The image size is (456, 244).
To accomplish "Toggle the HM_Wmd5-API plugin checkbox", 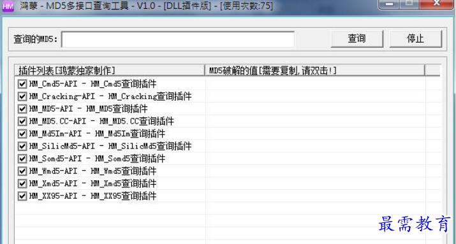I will (x=22, y=171).
